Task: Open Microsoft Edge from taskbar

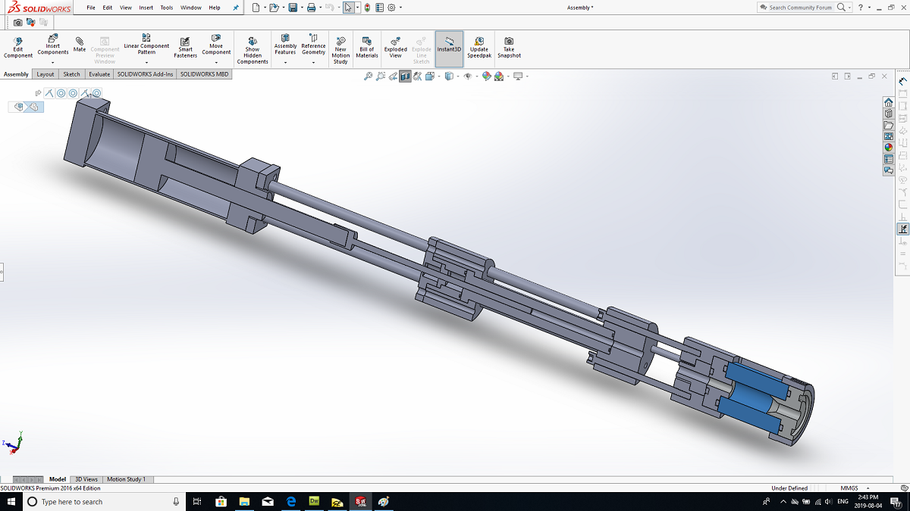Action: pyautogui.click(x=290, y=502)
